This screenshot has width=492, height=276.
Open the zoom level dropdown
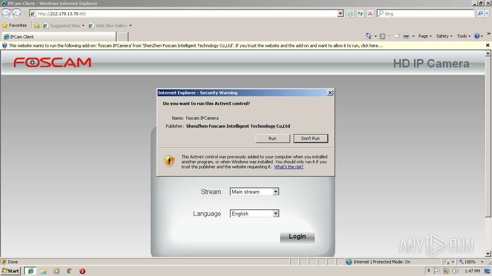[482, 262]
